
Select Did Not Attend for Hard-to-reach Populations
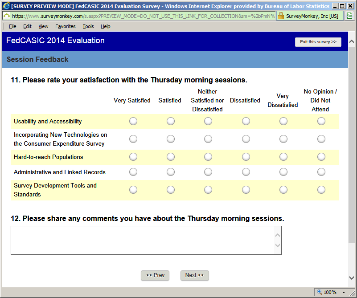tap(321, 157)
